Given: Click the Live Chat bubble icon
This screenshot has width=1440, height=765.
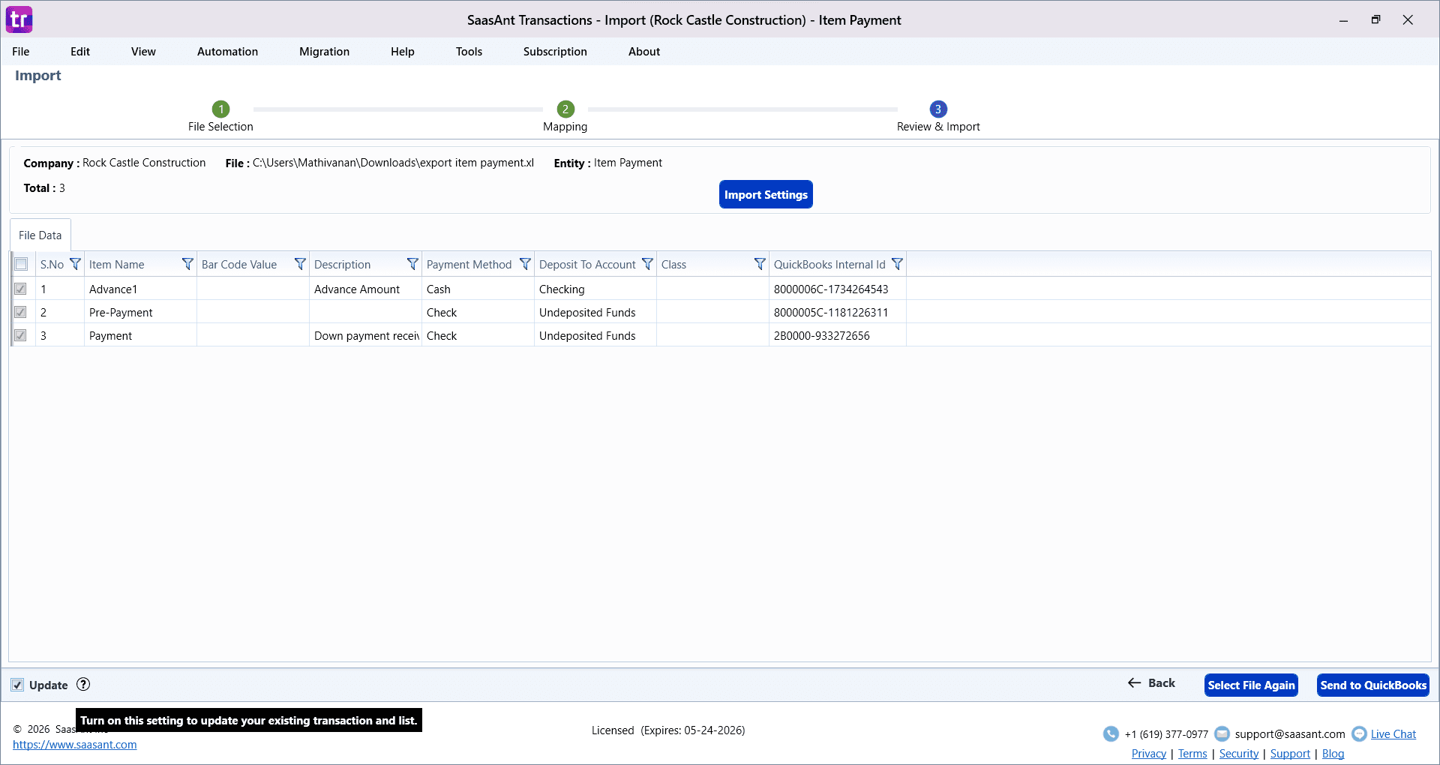Looking at the screenshot, I should tap(1359, 733).
